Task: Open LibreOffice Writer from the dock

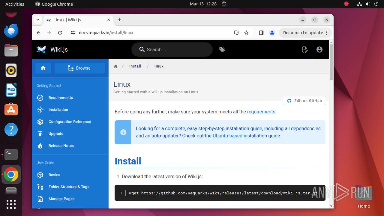Action: pyautogui.click(x=11, y=90)
